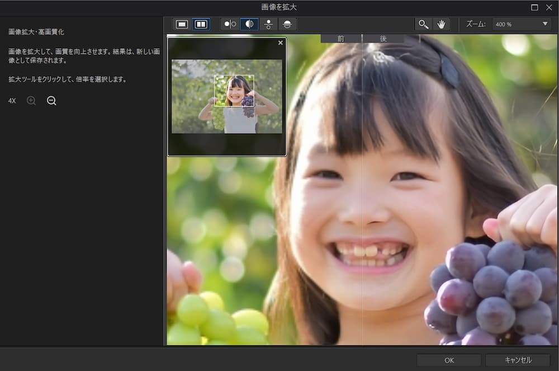This screenshot has width=559, height=371.
Task: Choose split left/right comparison layout
Action: [249, 24]
